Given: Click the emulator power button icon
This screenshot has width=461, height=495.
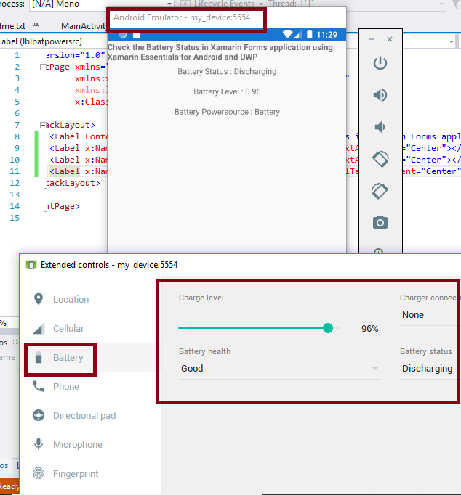Looking at the screenshot, I should 380,63.
